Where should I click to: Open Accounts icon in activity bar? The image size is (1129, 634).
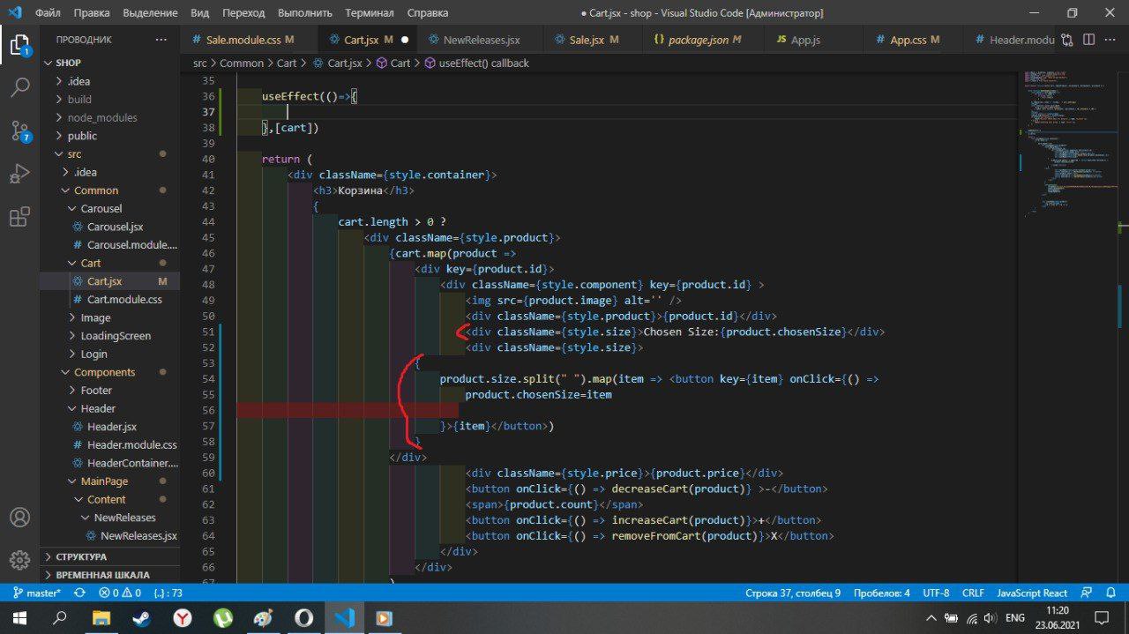coord(19,518)
